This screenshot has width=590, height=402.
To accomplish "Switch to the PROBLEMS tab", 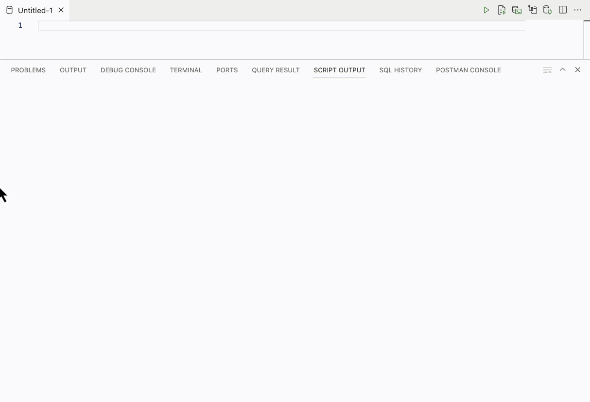I will (28, 70).
